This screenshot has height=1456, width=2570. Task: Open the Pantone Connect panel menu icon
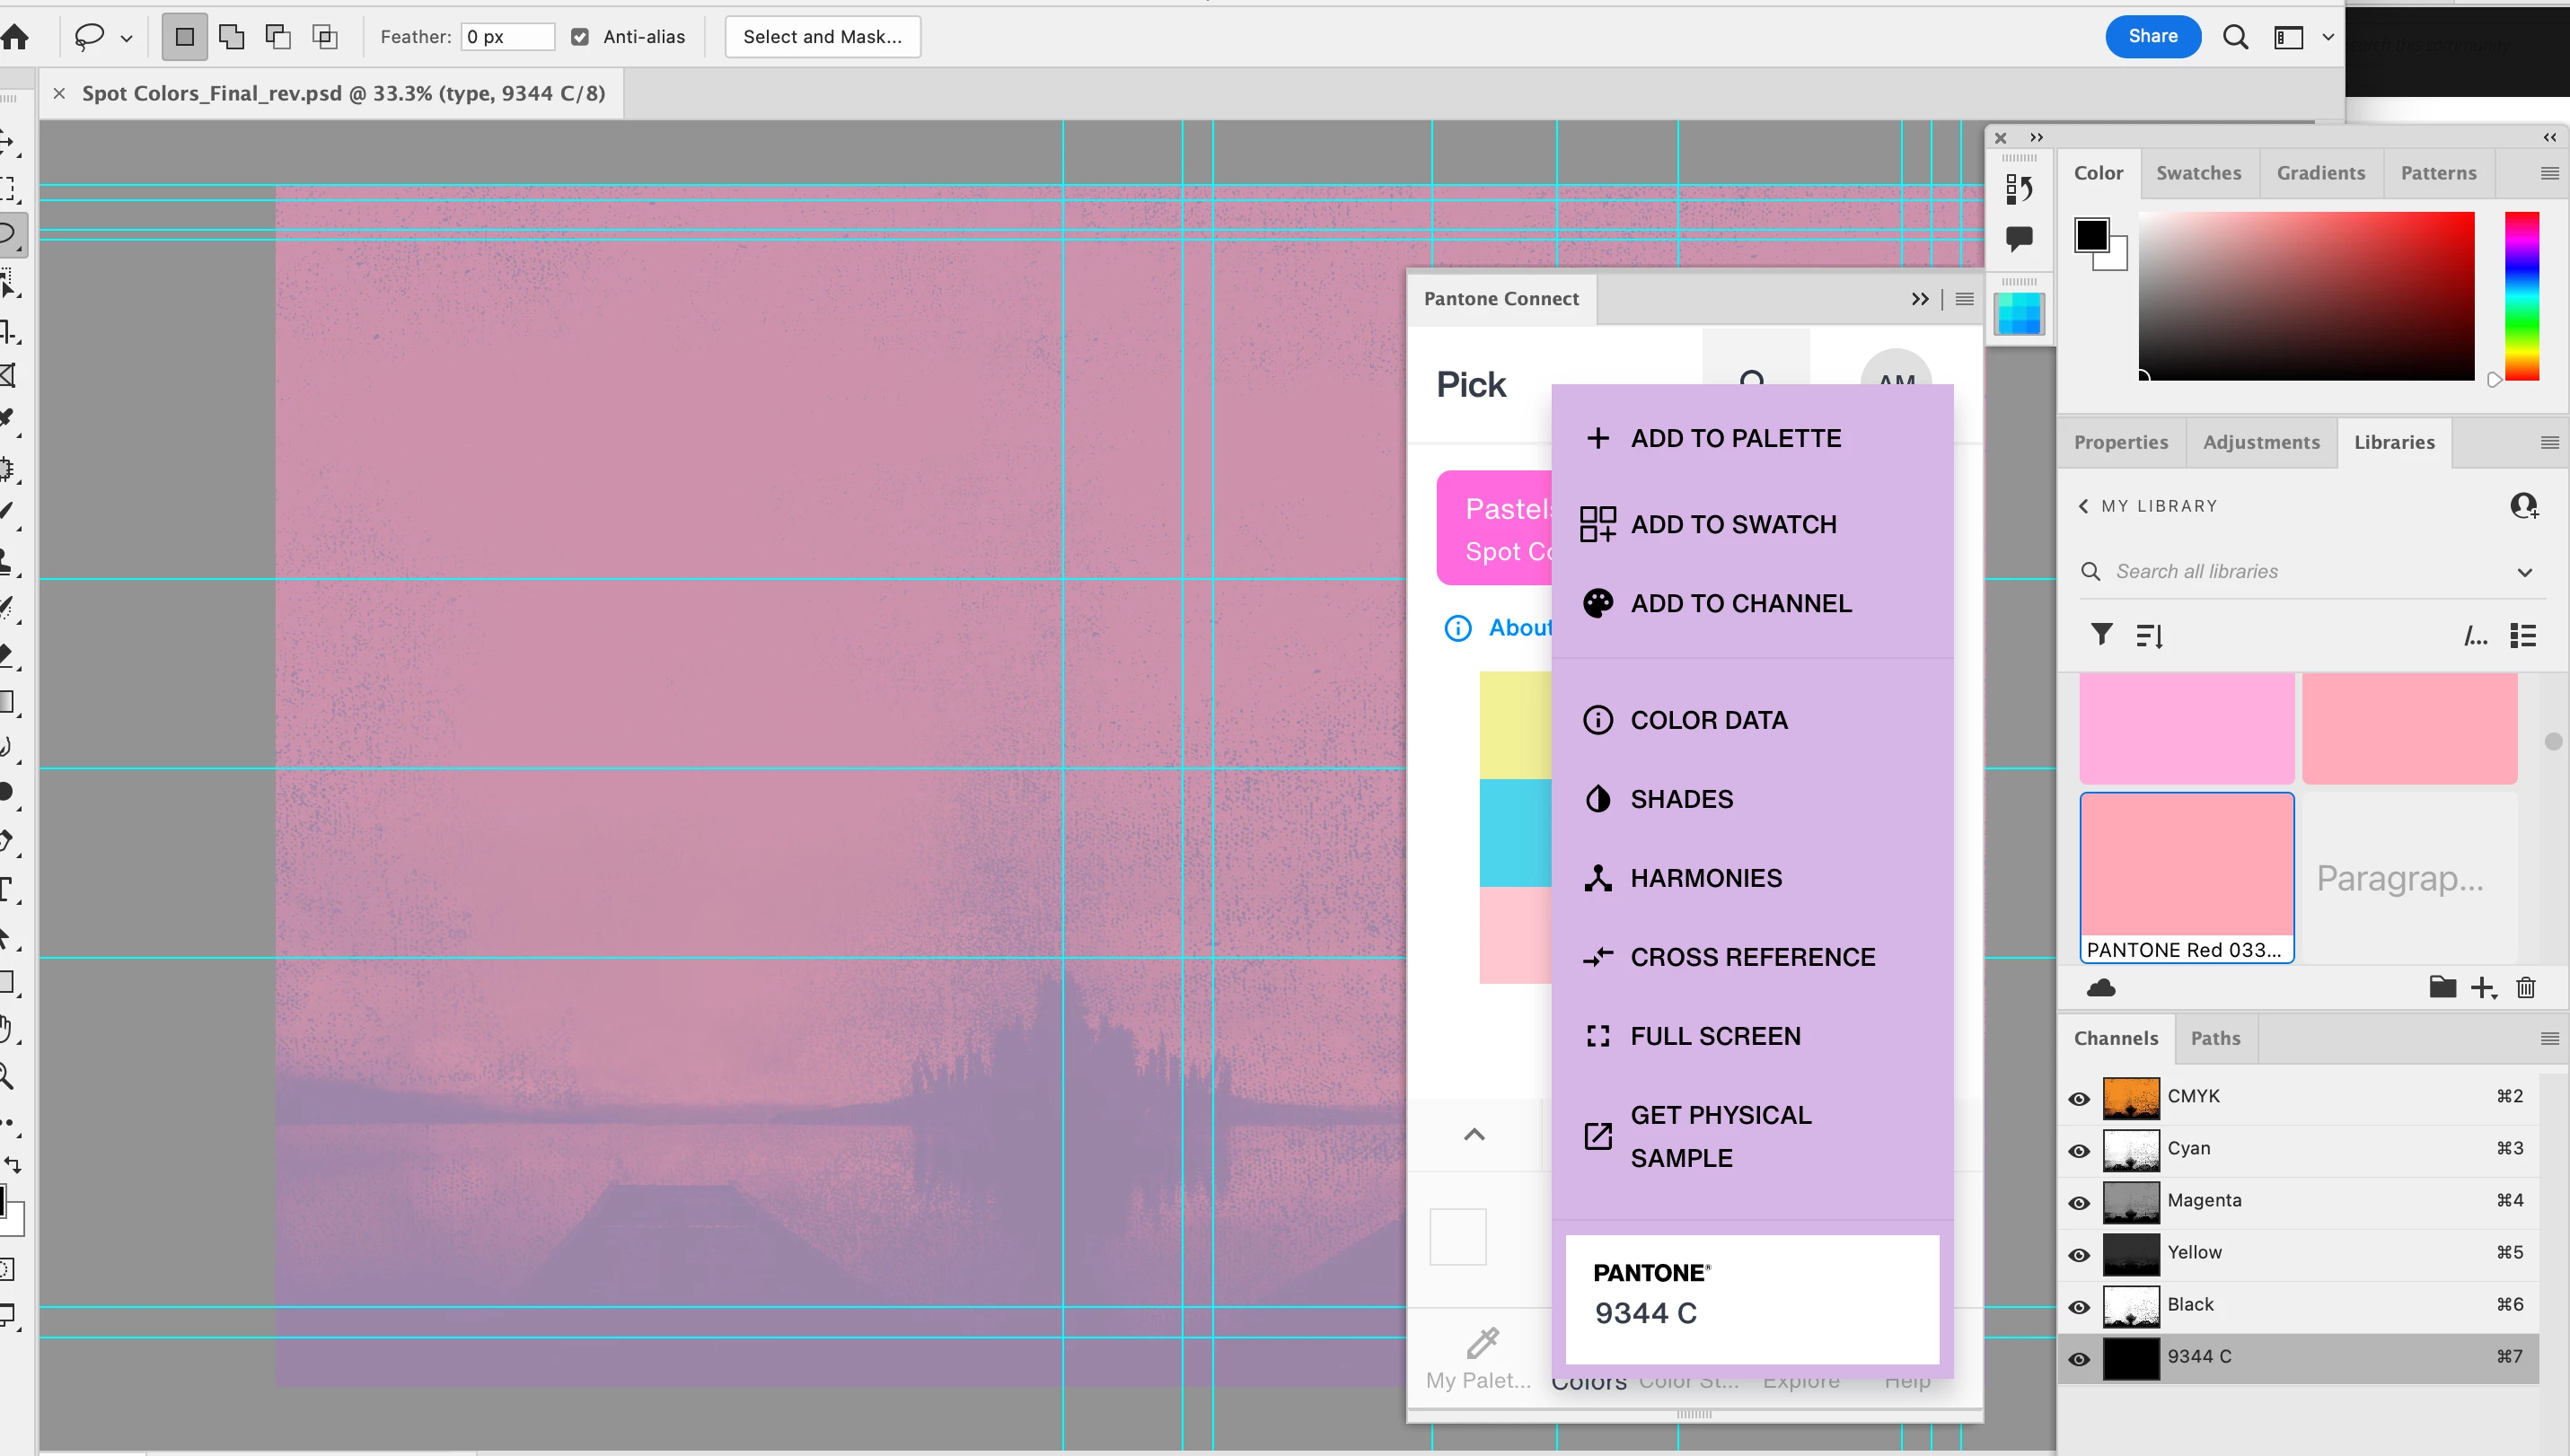pos(1965,299)
